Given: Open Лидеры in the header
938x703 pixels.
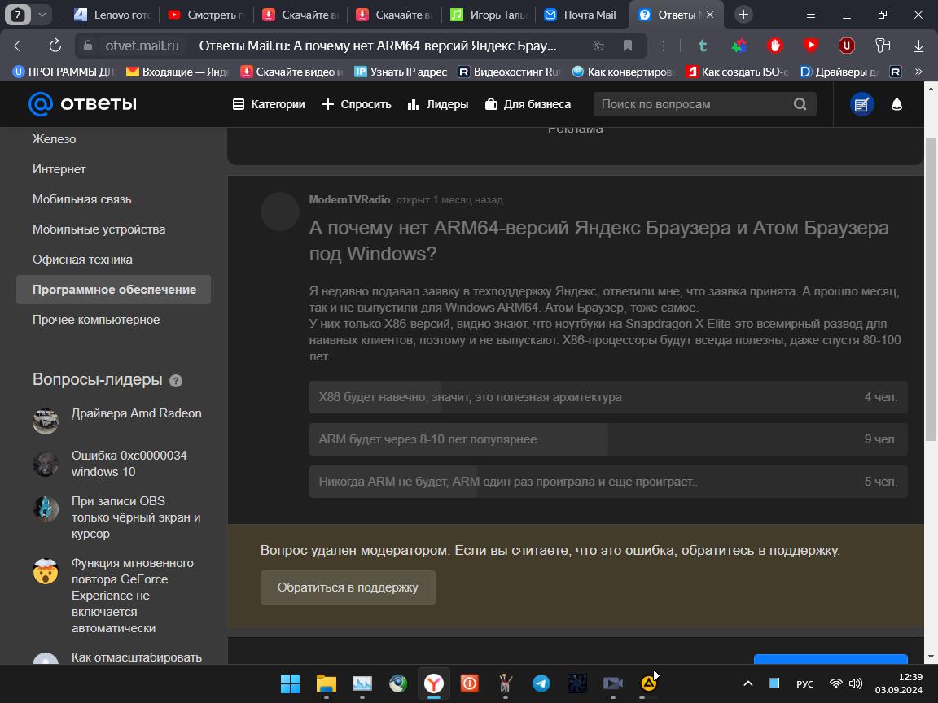Looking at the screenshot, I should click(438, 104).
